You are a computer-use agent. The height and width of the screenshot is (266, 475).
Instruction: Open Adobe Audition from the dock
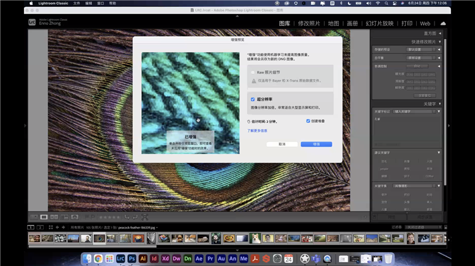tap(222, 259)
